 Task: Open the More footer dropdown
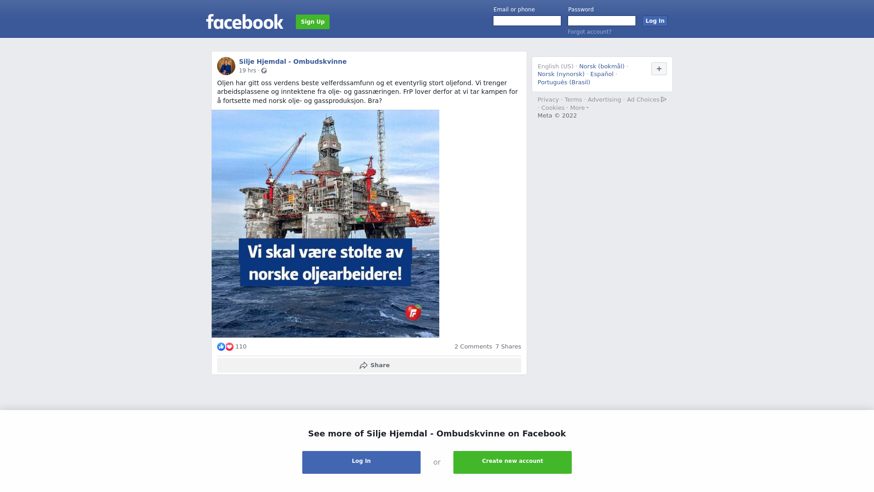pos(579,108)
